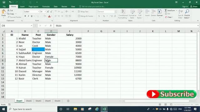Switch to Formulas tab
Viewport: 200px width, 112px height.
click(x=46, y=7)
